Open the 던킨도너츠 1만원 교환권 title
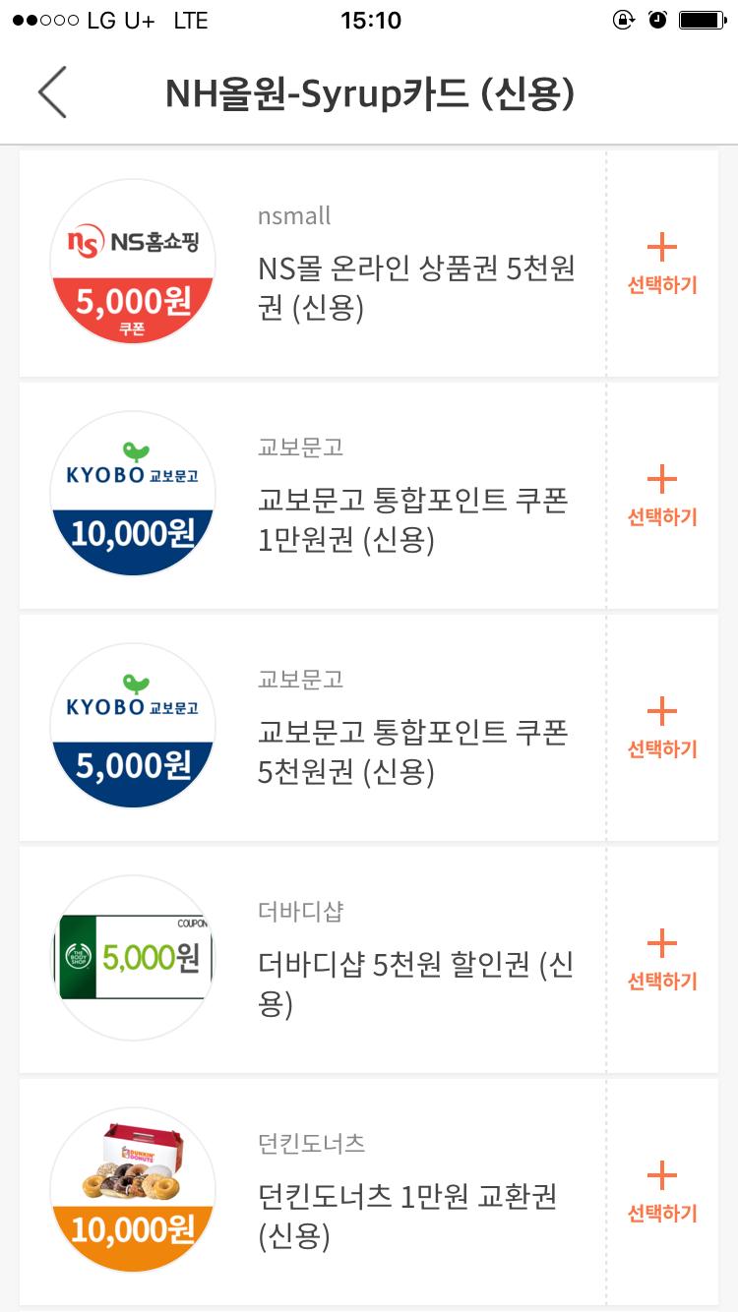This screenshot has width=738, height=1312. click(x=407, y=1216)
